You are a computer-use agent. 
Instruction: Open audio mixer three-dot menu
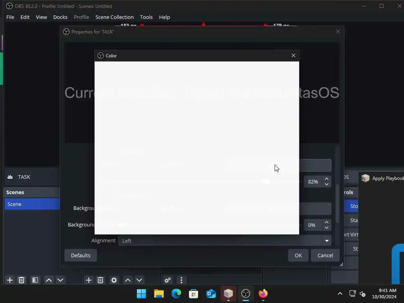(x=181, y=280)
